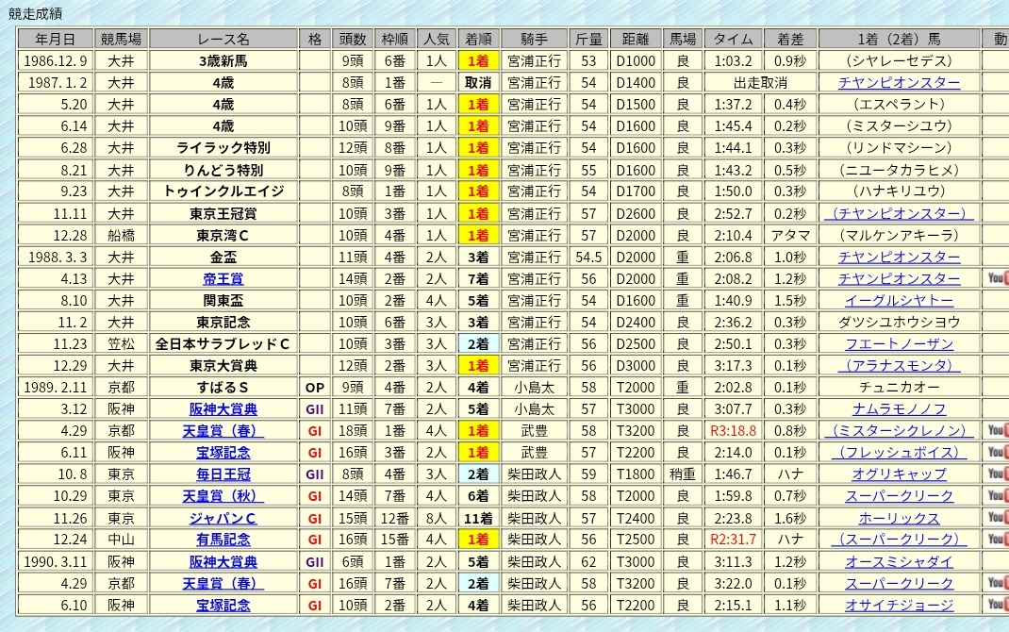Open YouTube icon in フレツシユボイス row
The width and height of the screenshot is (1009, 632).
click(998, 452)
